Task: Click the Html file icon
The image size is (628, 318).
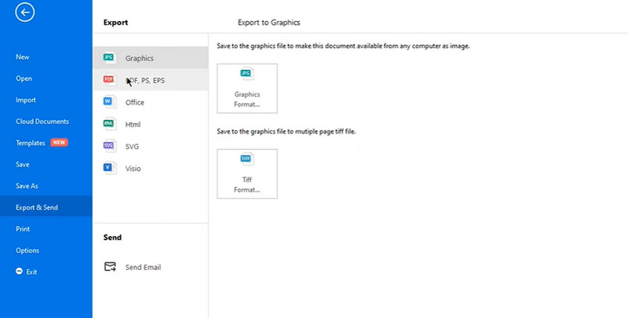Action: click(x=109, y=124)
